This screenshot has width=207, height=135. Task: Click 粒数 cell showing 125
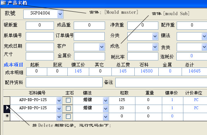(122, 101)
